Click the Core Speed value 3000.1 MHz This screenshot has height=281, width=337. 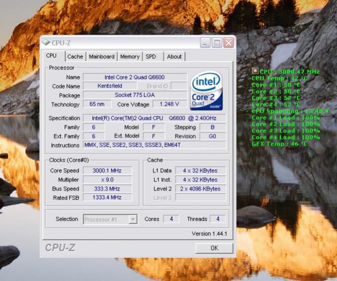(107, 171)
